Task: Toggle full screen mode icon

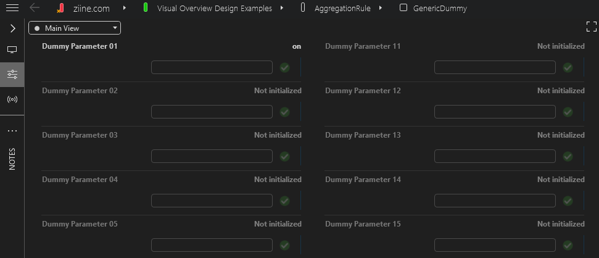Action: 591,27
